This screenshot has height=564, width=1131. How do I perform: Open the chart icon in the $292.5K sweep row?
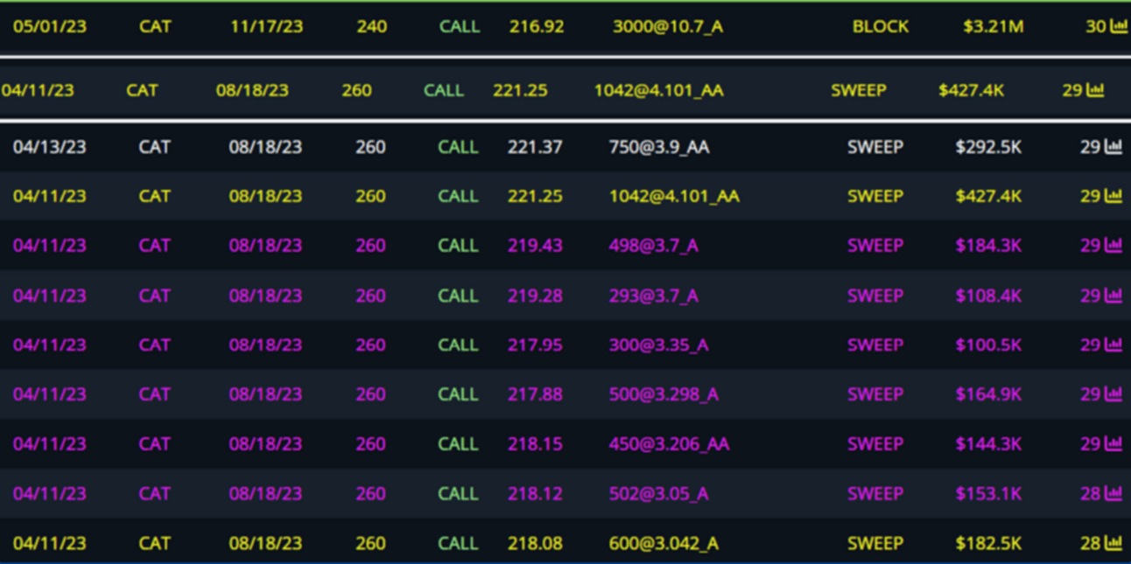tap(1113, 147)
